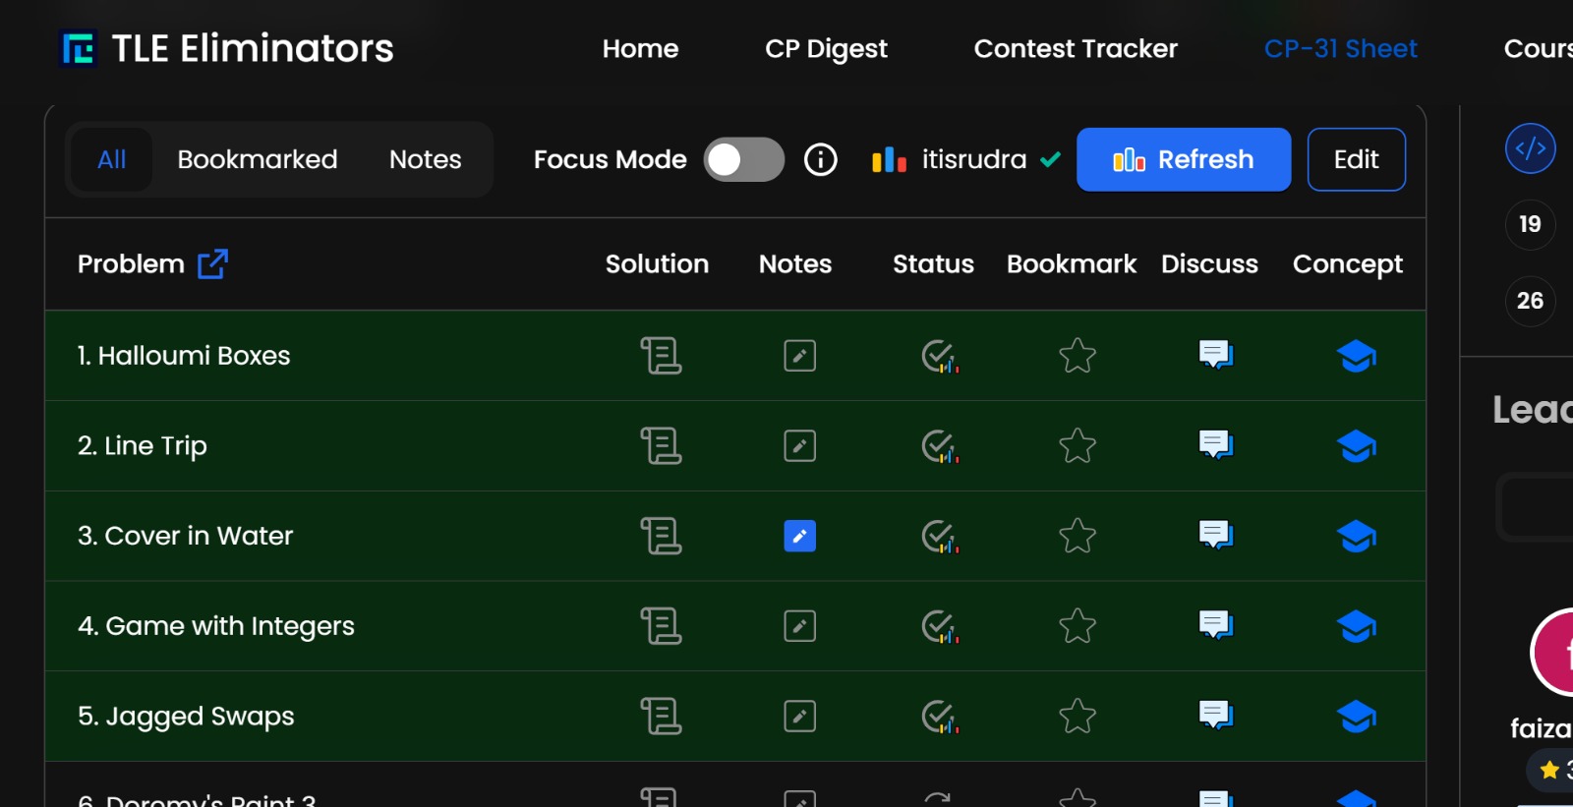
Task: Select number 26 in the sidebar
Action: 1530,301
